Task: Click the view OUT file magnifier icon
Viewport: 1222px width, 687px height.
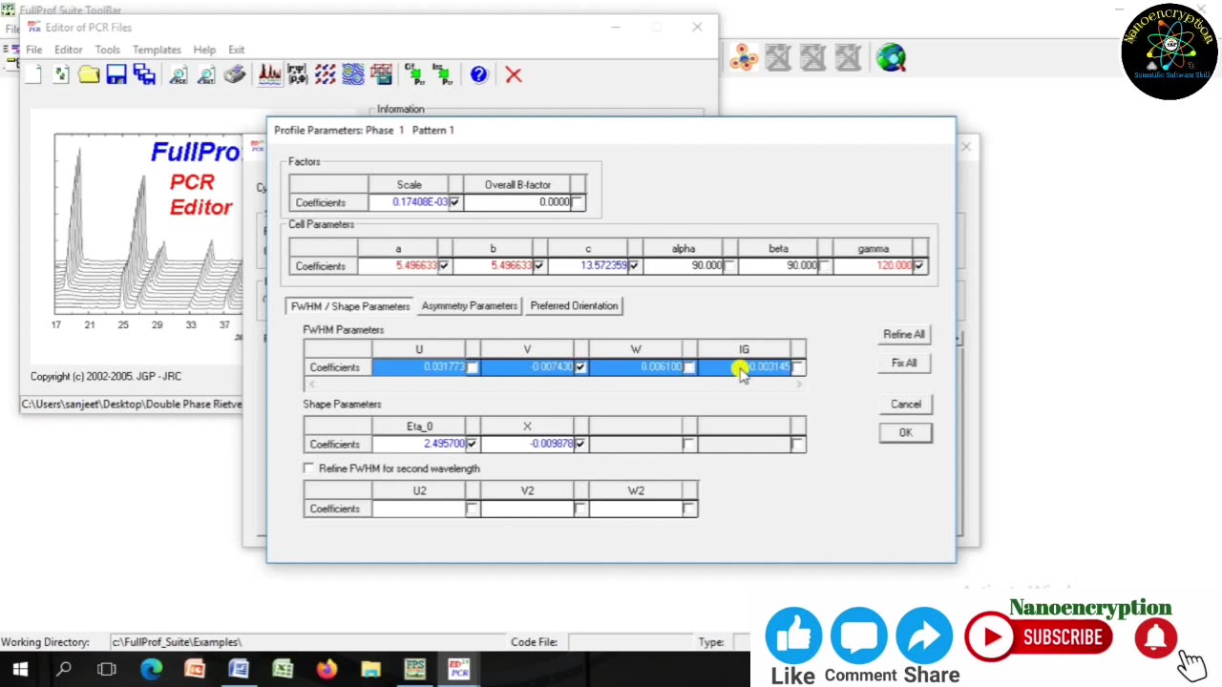Action: click(x=206, y=74)
